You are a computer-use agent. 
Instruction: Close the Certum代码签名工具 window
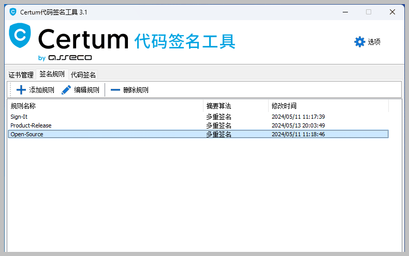point(392,12)
